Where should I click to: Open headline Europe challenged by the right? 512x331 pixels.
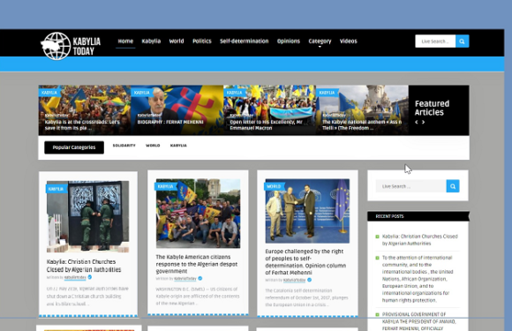click(305, 262)
